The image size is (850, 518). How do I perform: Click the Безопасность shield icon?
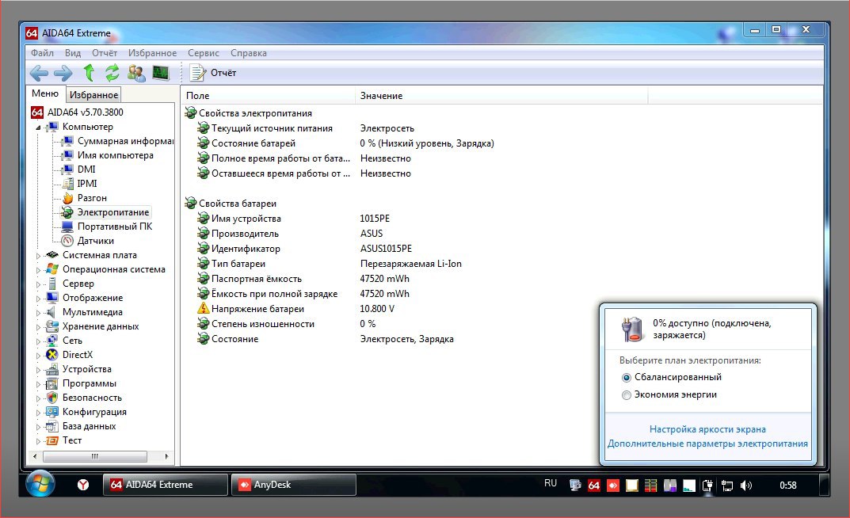(52, 398)
